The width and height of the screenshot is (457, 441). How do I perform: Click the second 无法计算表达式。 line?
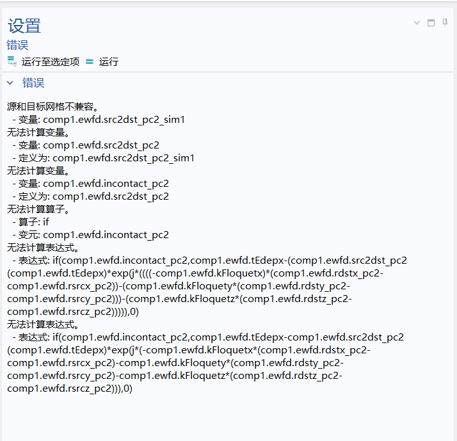[x=43, y=325]
